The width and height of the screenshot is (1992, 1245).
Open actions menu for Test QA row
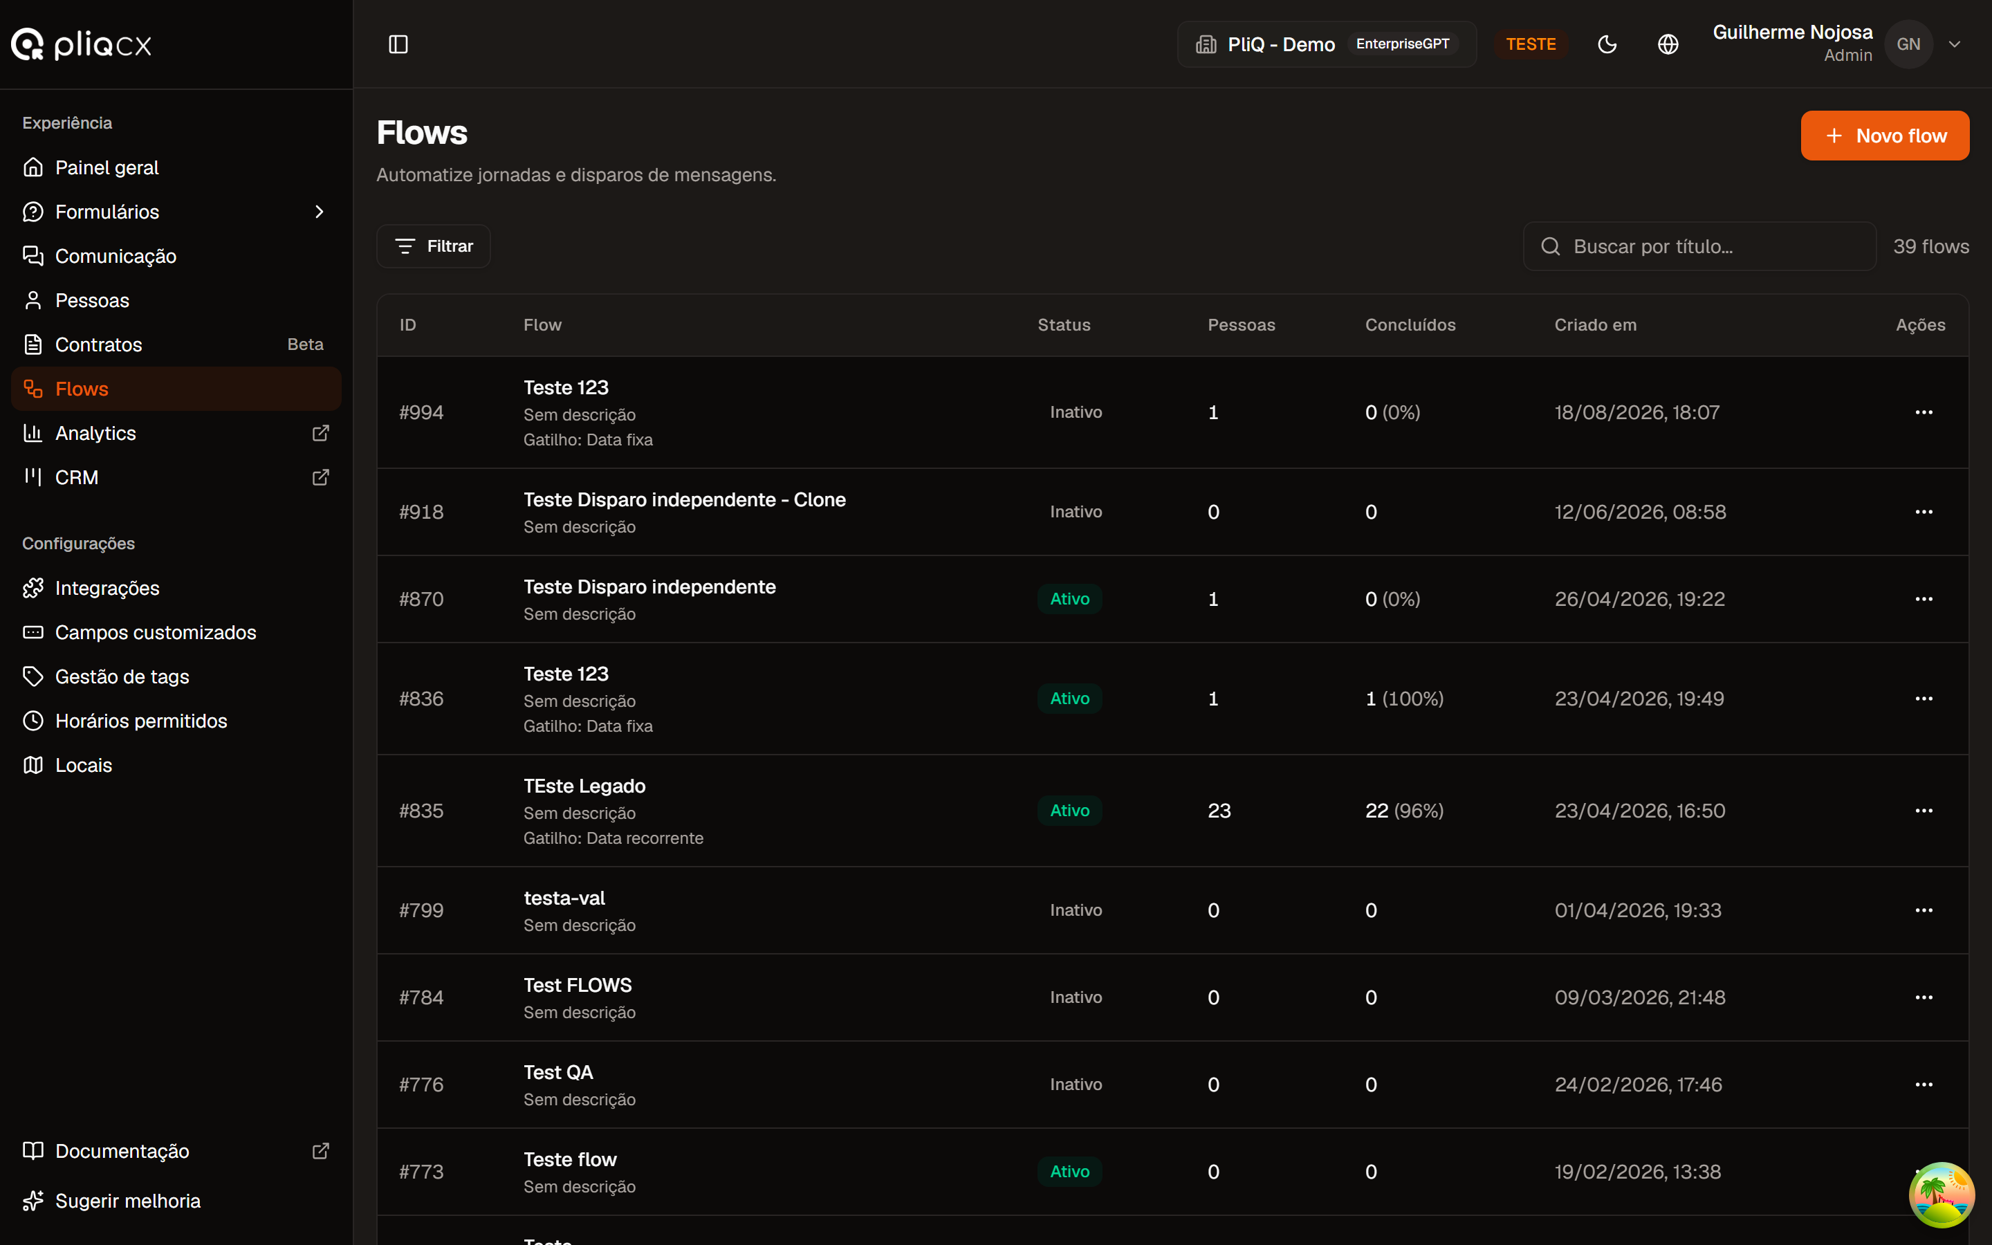pos(1924,1085)
